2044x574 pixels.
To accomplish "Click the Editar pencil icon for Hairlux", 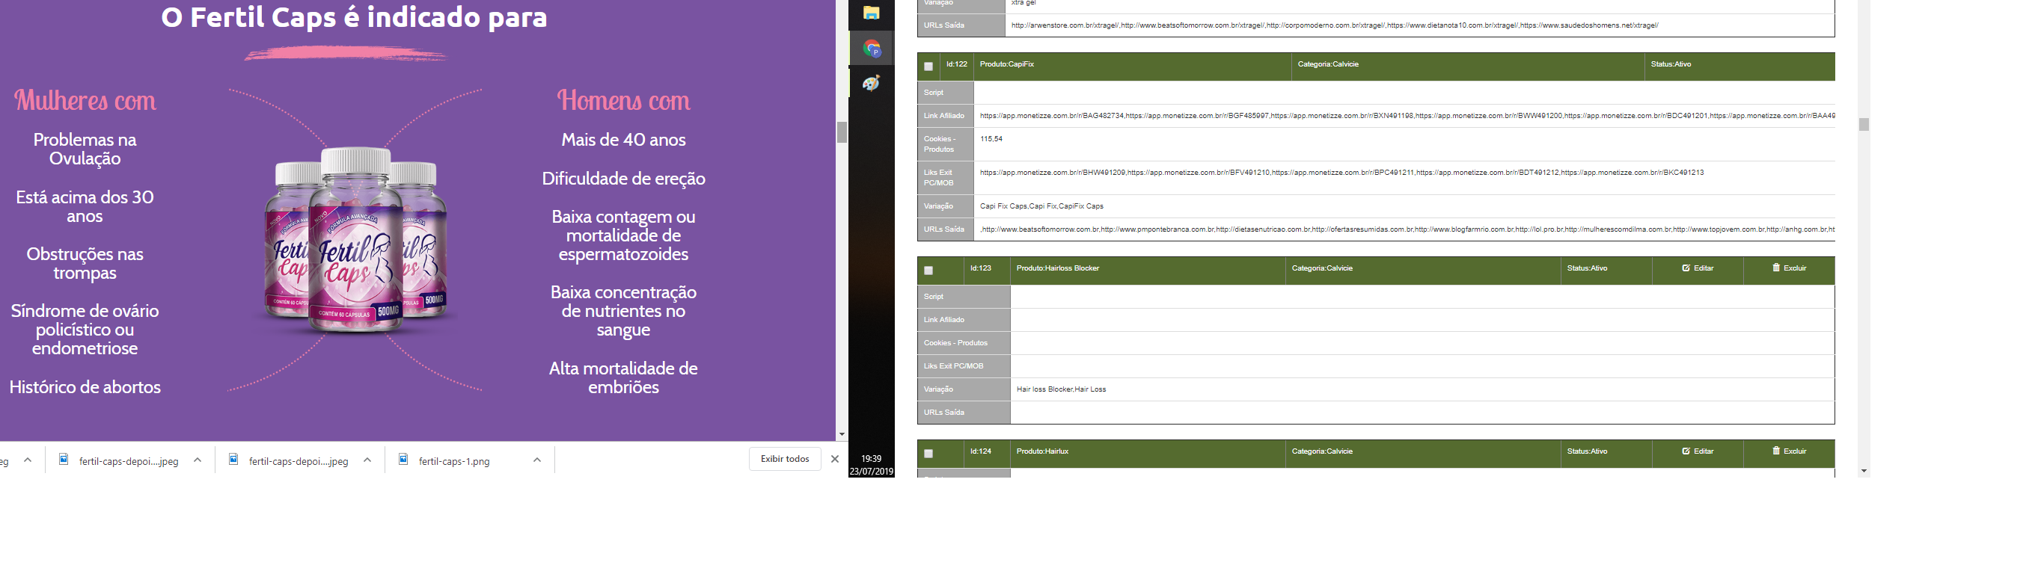I will [x=1686, y=451].
